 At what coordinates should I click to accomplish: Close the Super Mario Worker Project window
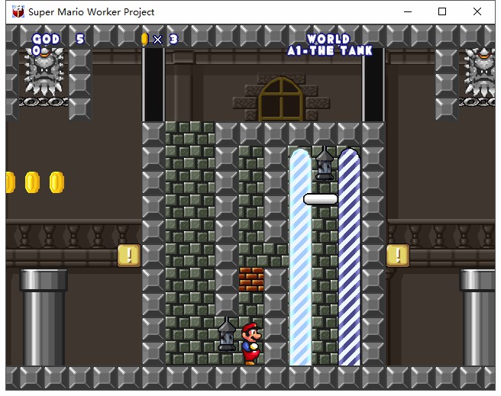(477, 11)
